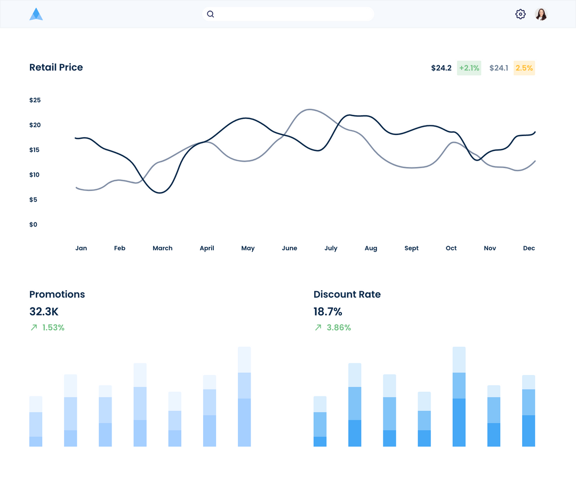Open the settings gear
Screen dimensions: 576x478
tap(520, 14)
